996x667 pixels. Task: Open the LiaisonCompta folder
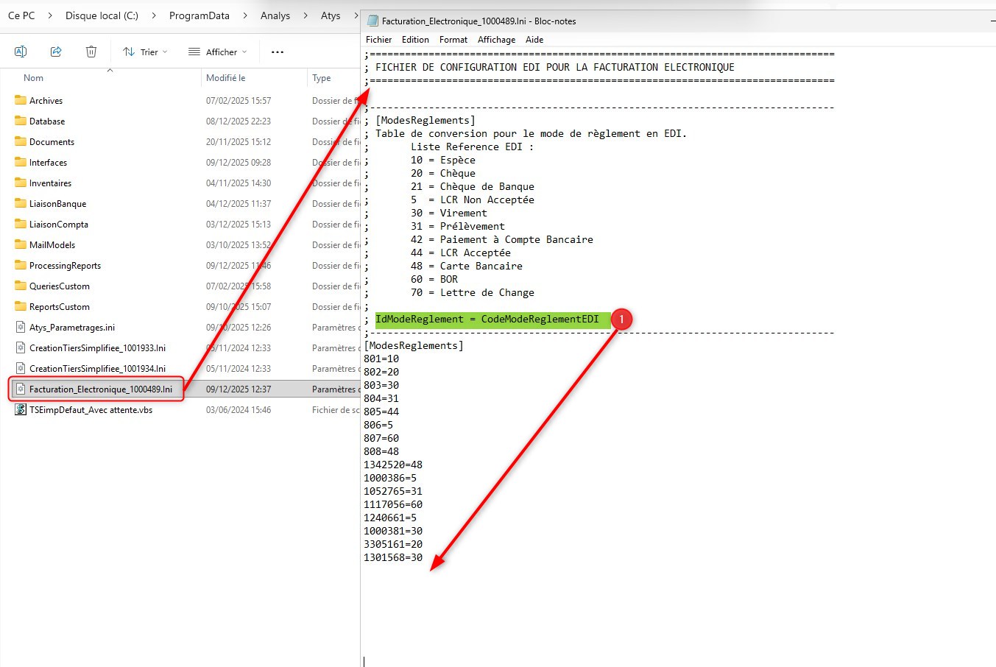(x=58, y=225)
